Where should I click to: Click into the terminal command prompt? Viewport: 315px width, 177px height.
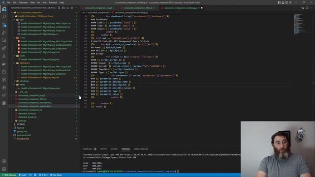click(x=178, y=172)
